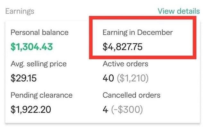
Task: Click the $4,827.75 December earnings value
Action: pyautogui.click(x=123, y=47)
